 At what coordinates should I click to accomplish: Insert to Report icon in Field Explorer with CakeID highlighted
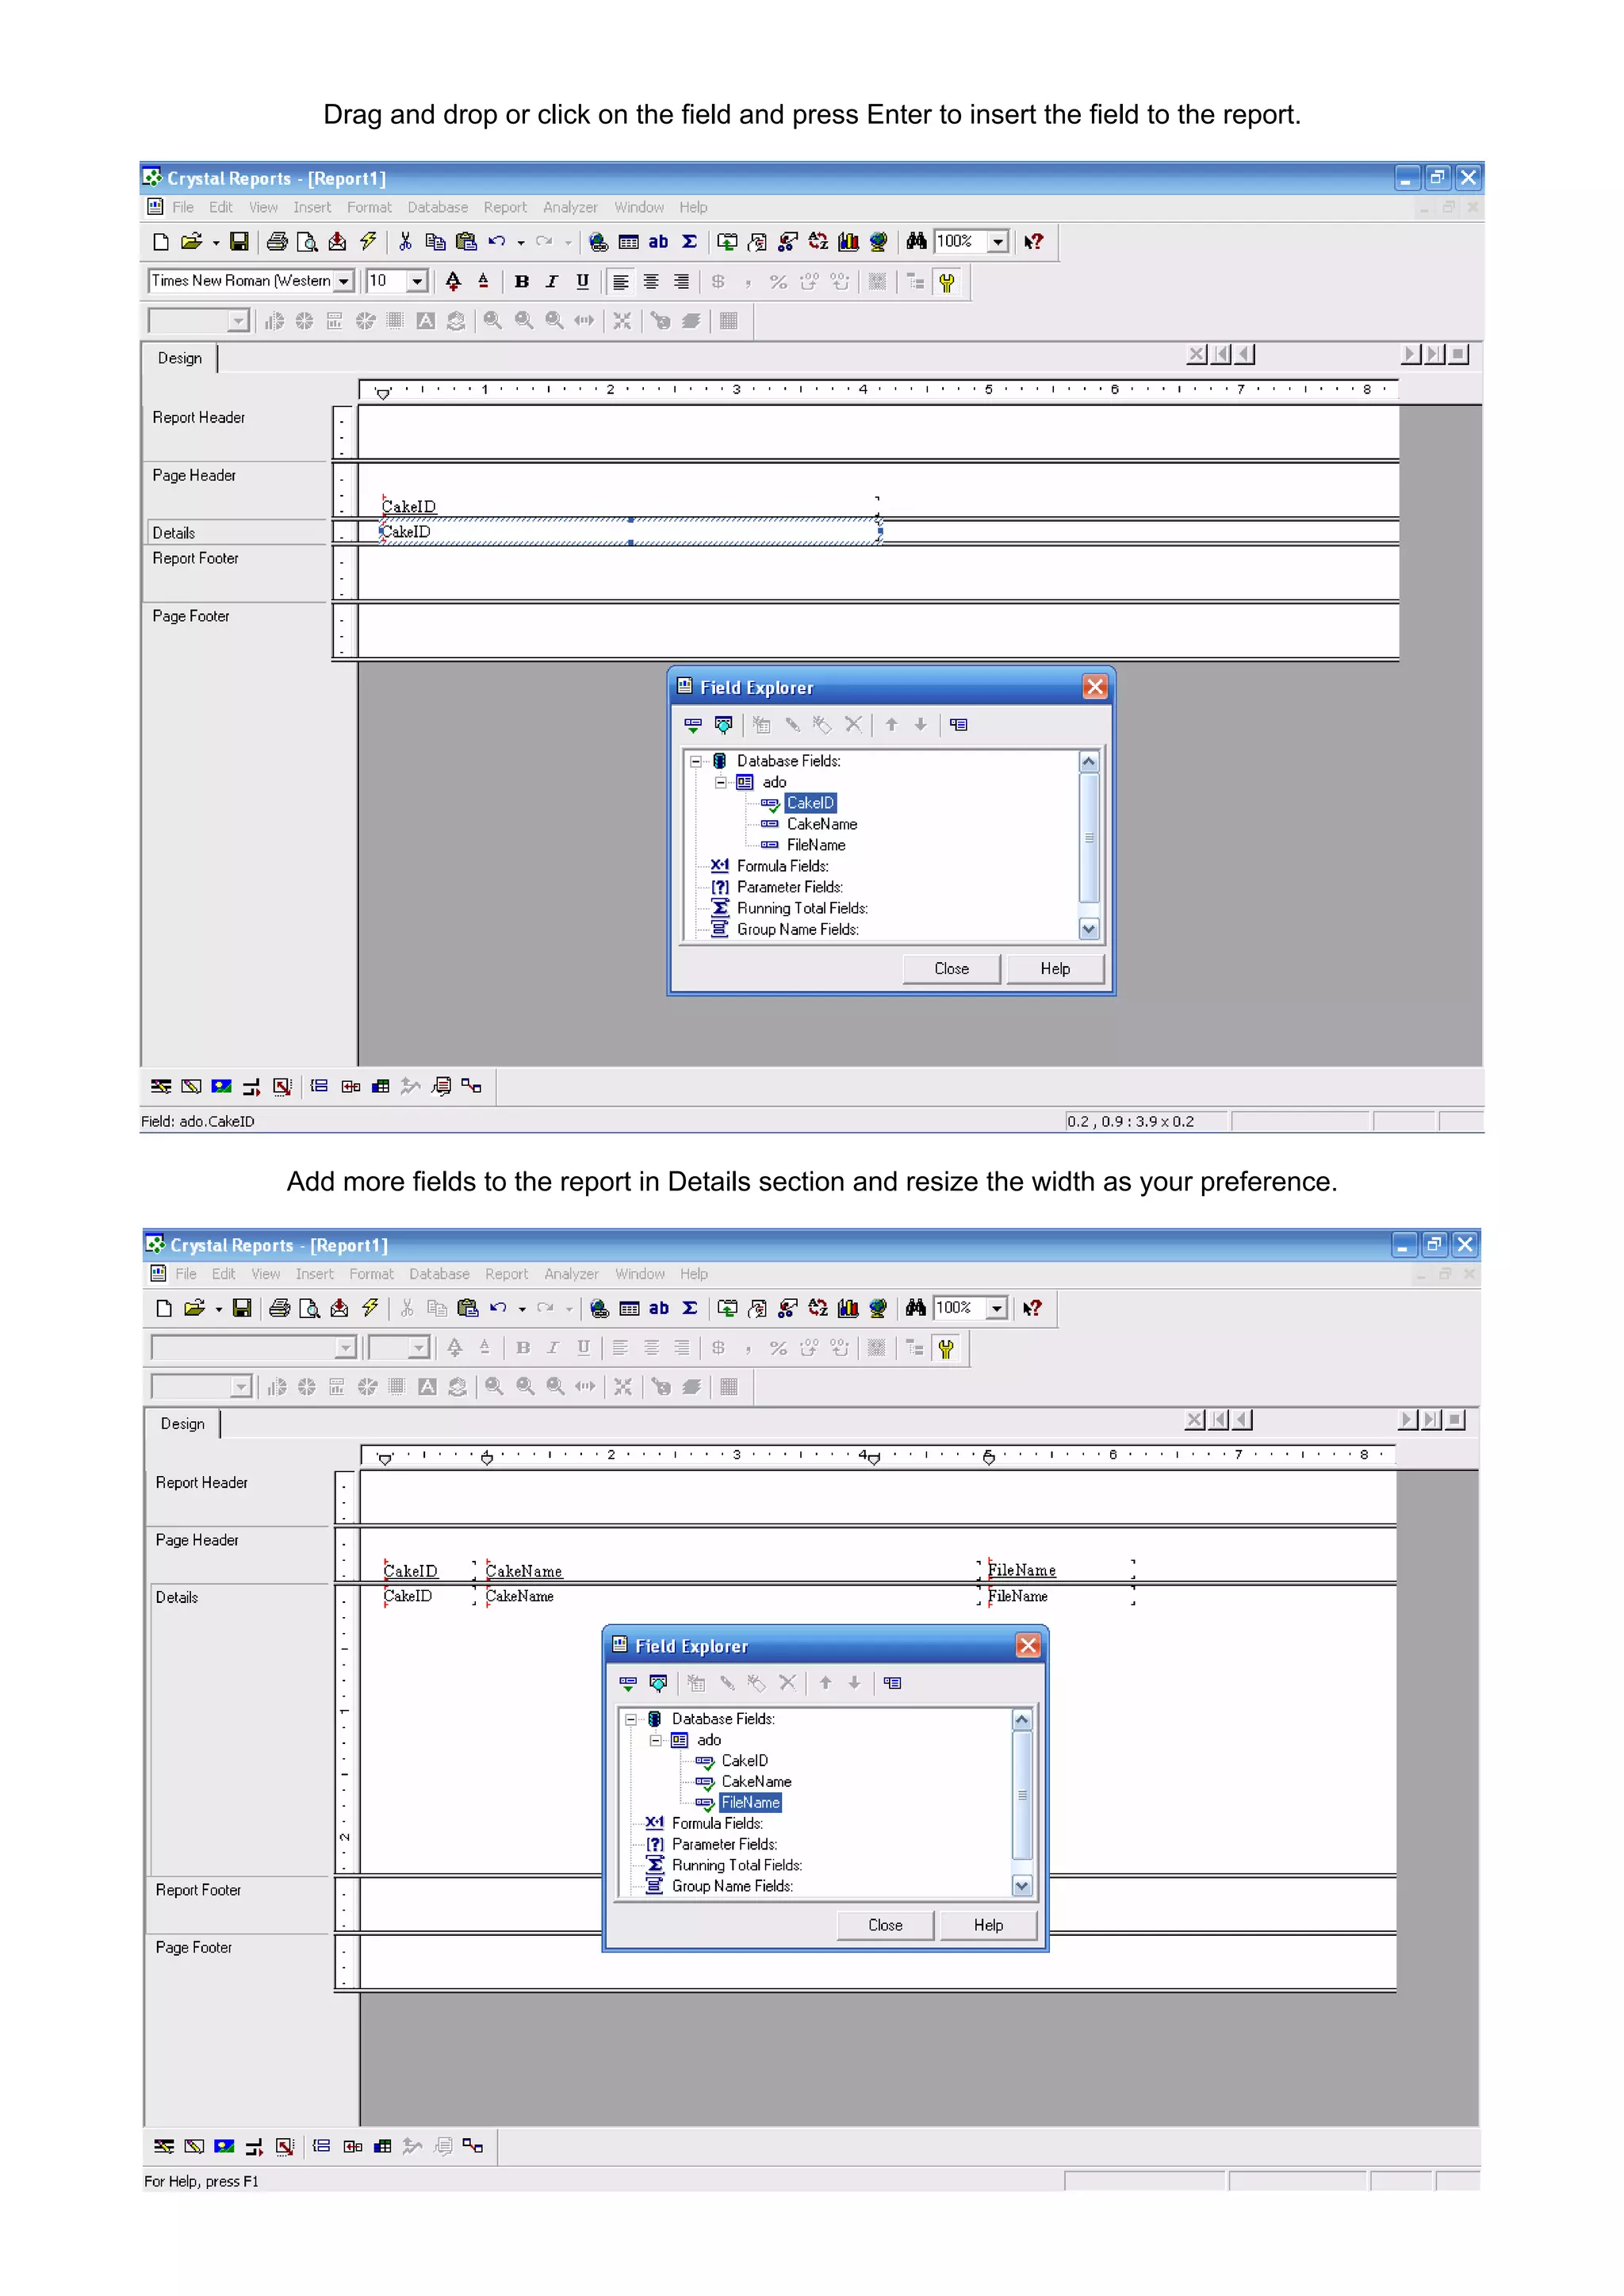692,725
